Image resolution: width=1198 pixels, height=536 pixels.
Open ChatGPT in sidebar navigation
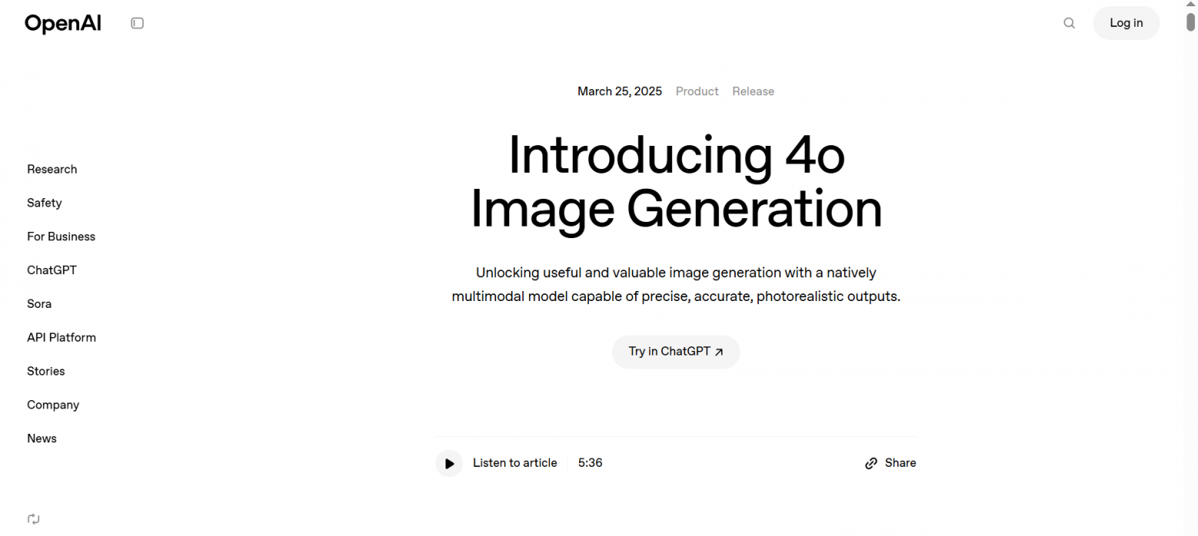[52, 270]
